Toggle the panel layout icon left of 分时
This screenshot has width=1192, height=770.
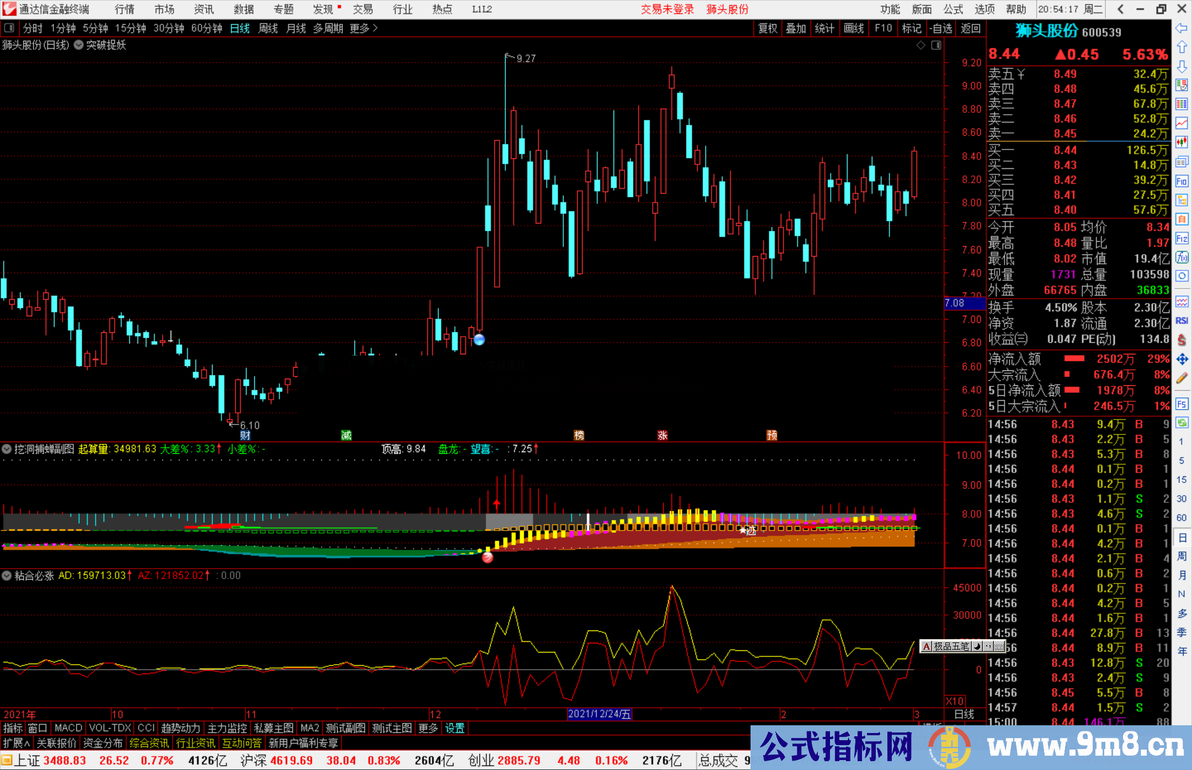[9, 28]
